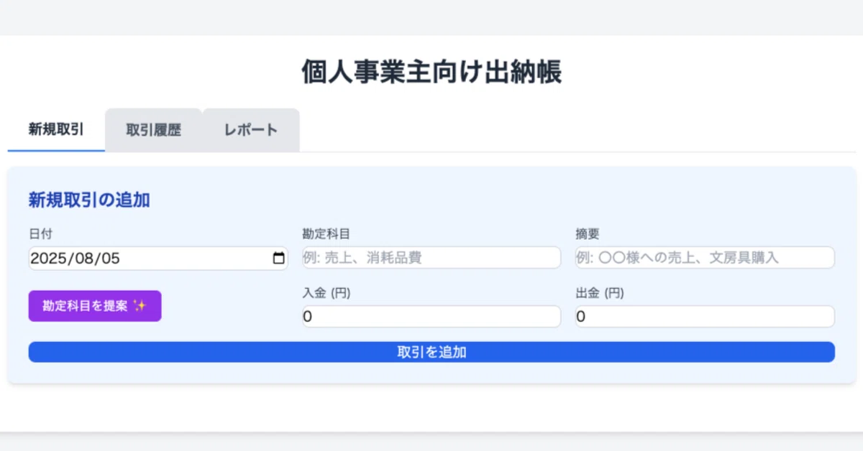Open the レポート tab
Image resolution: width=863 pixels, height=451 pixels.
click(250, 130)
